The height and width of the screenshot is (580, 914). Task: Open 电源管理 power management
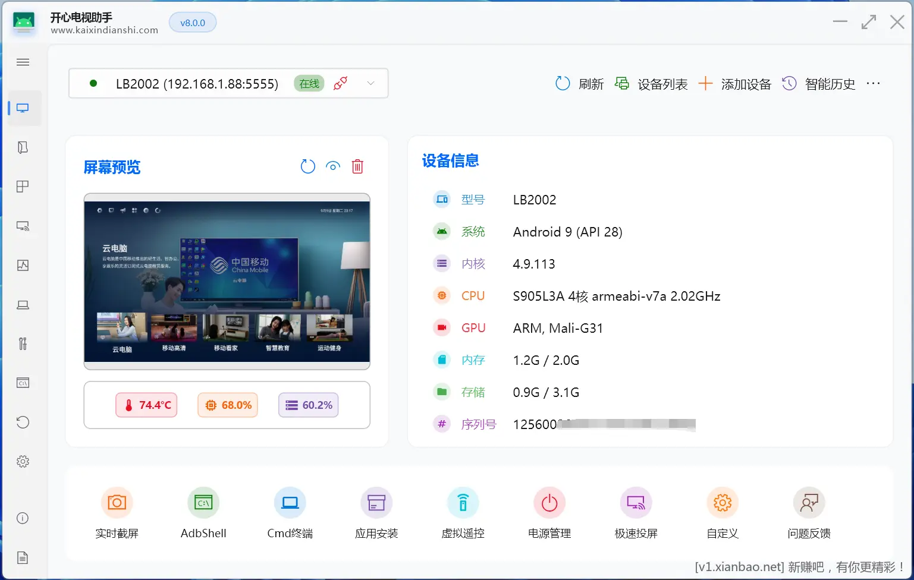[x=549, y=512]
